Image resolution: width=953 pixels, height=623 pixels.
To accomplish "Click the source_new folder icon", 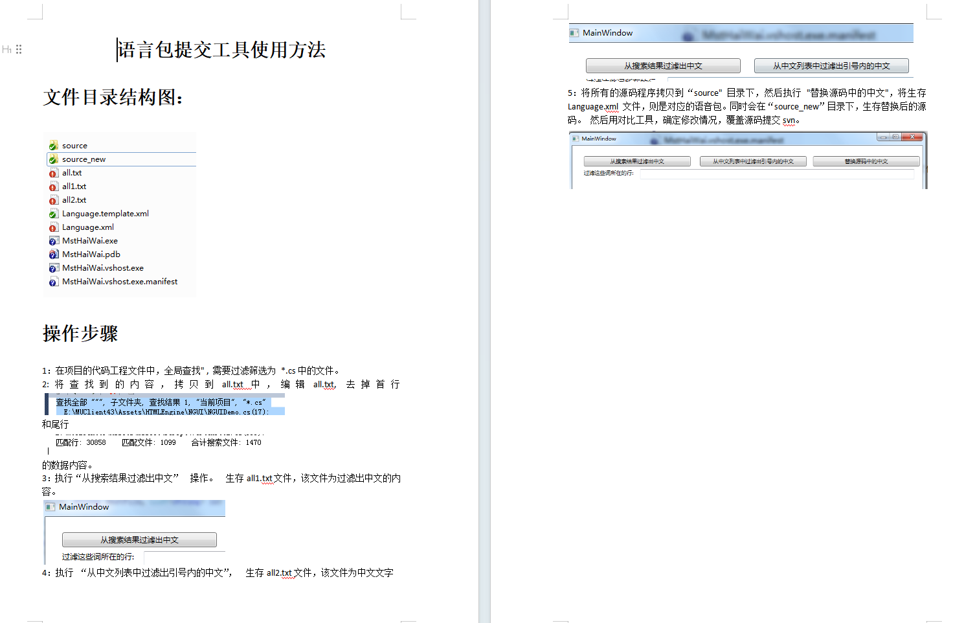I will [x=54, y=159].
